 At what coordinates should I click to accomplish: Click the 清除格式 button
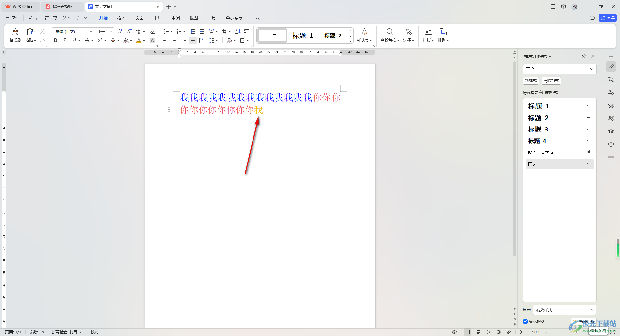551,81
